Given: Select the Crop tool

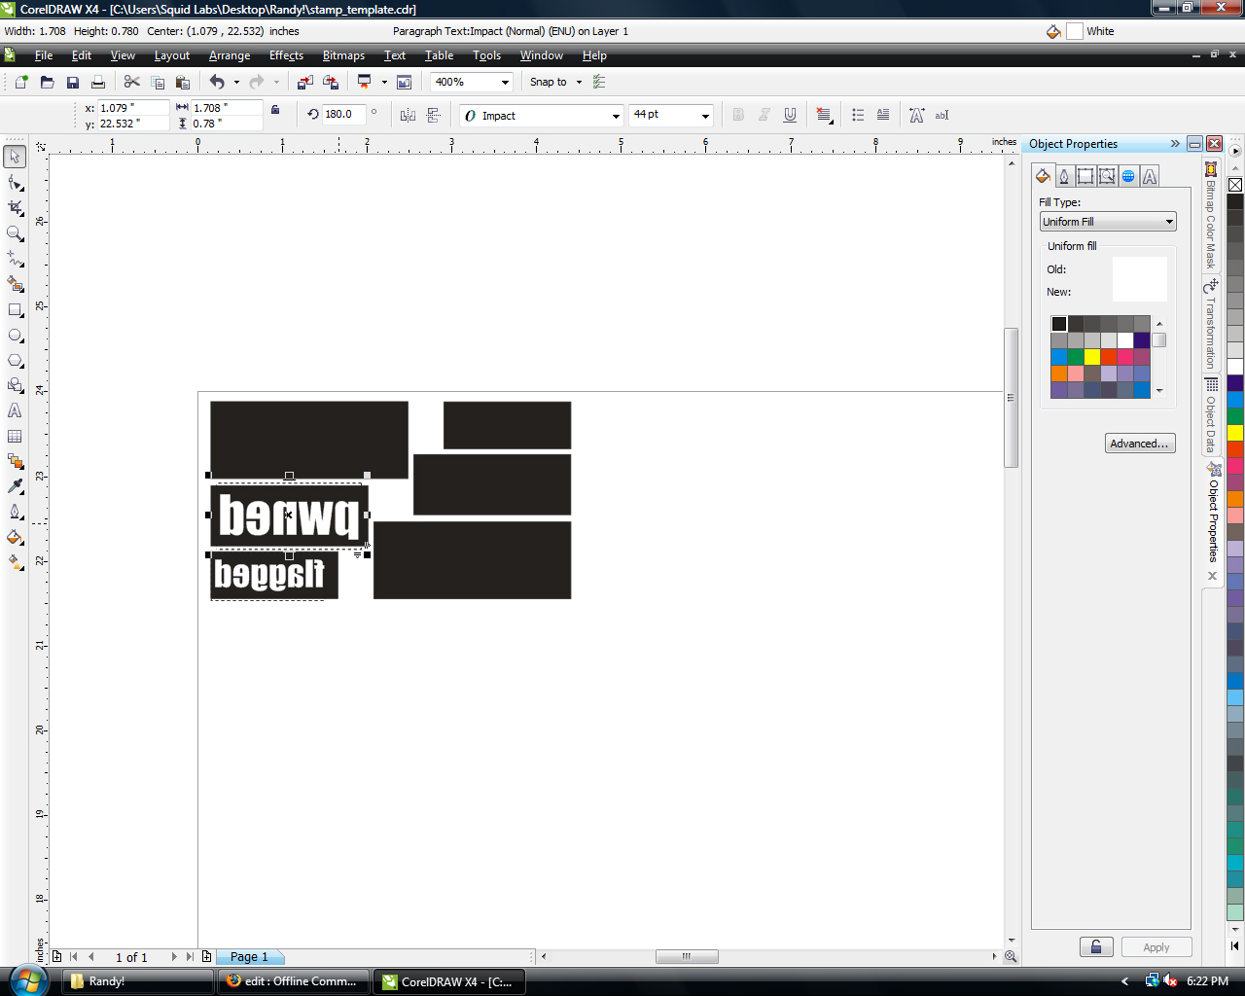Looking at the screenshot, I should point(15,208).
